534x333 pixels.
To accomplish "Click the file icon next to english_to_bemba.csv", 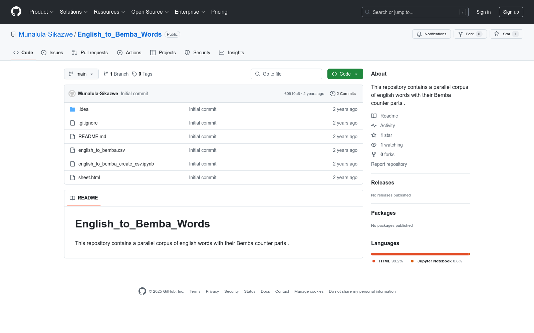I will click(72, 150).
